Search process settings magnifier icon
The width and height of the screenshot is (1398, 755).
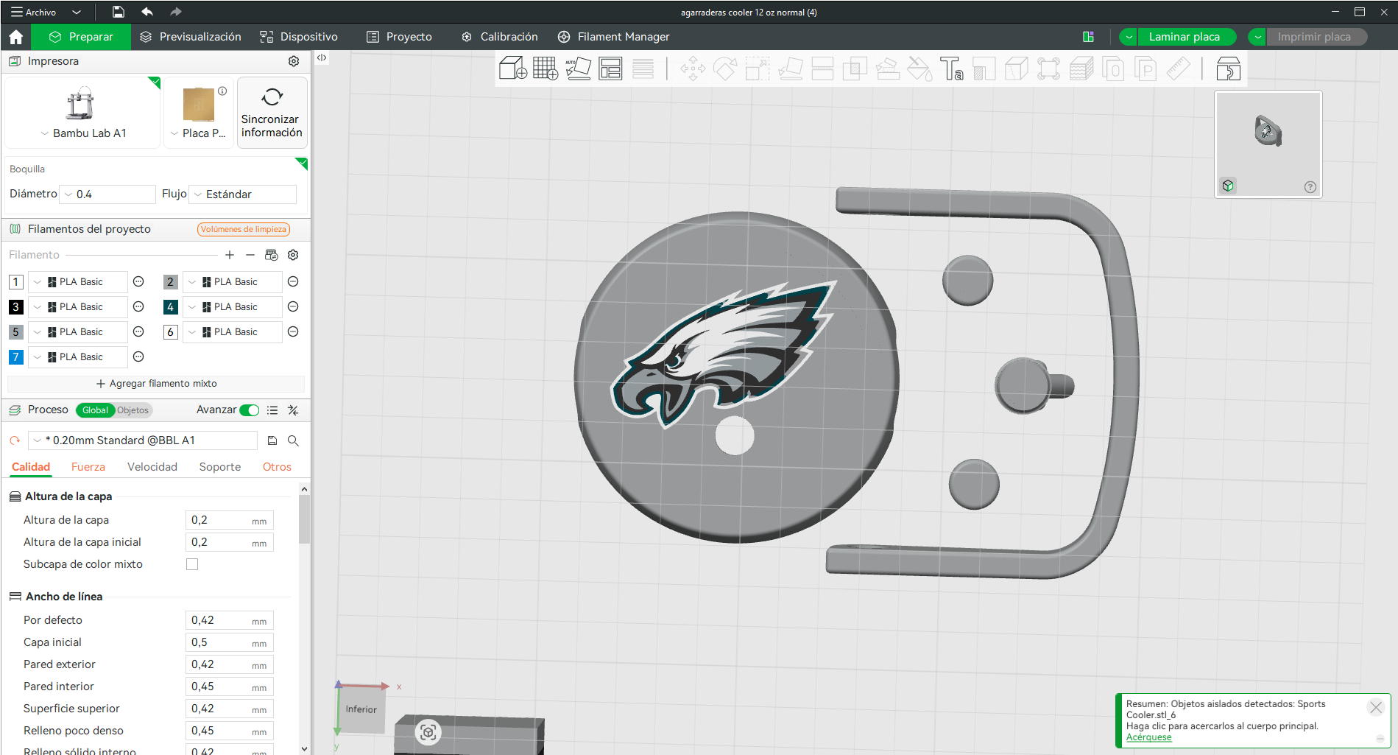point(293,440)
